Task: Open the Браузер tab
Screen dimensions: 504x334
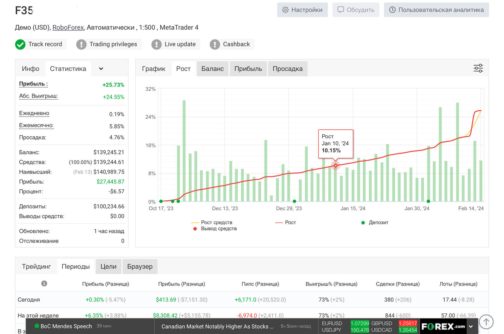Action: pyautogui.click(x=140, y=266)
